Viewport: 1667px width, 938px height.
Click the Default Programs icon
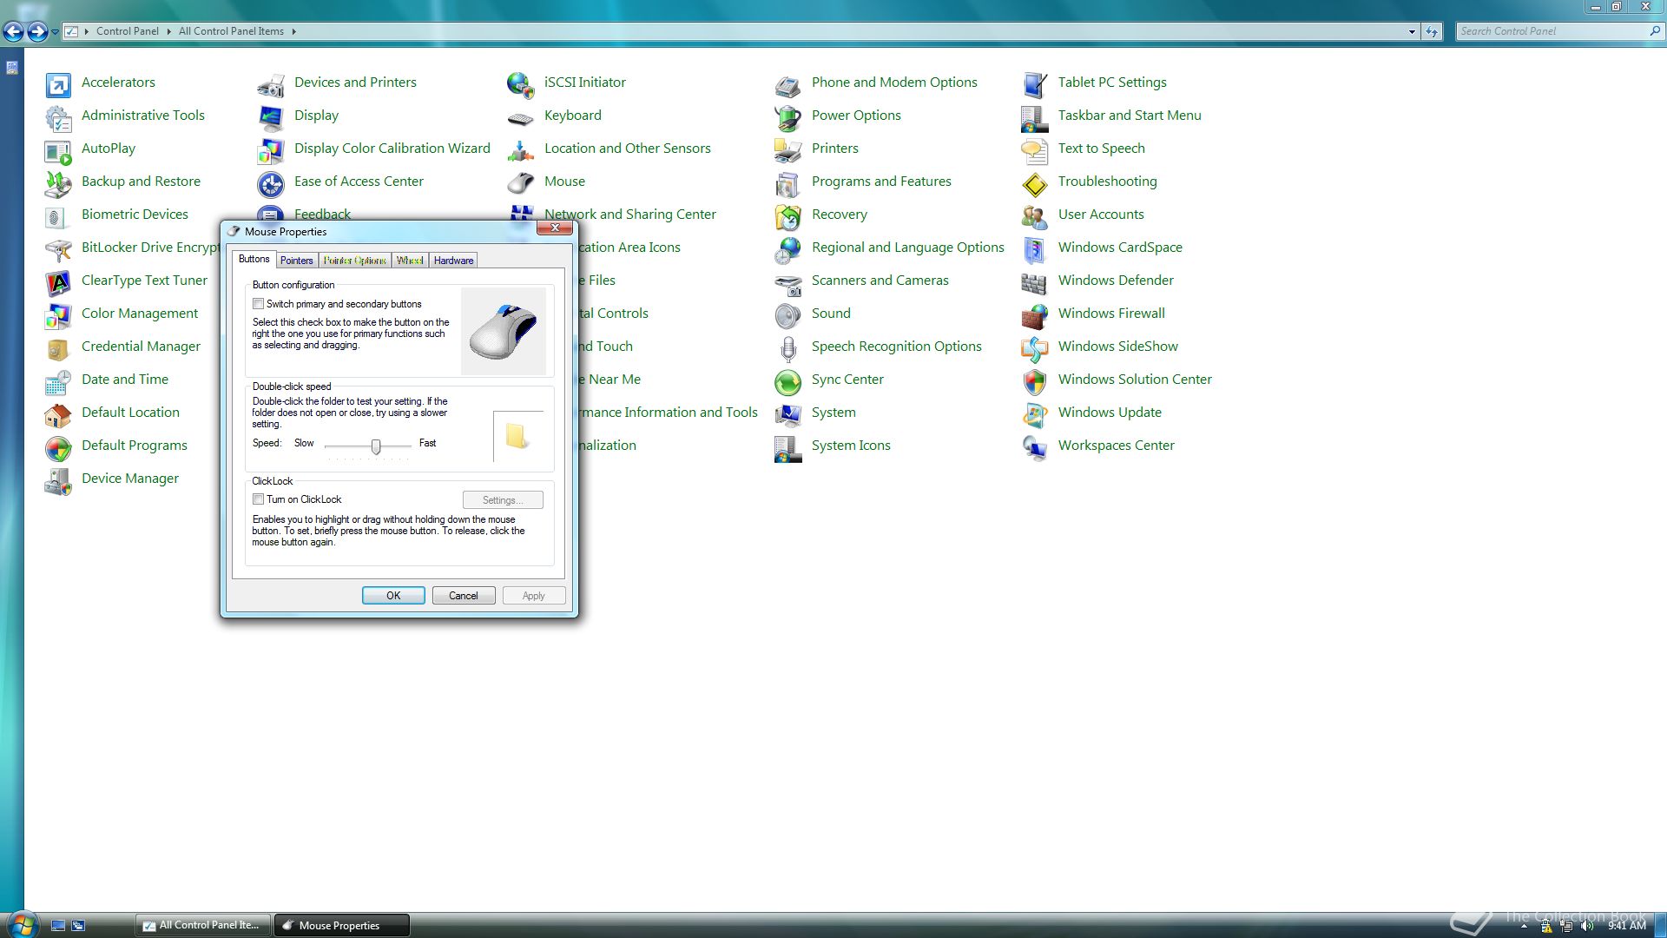(x=58, y=447)
